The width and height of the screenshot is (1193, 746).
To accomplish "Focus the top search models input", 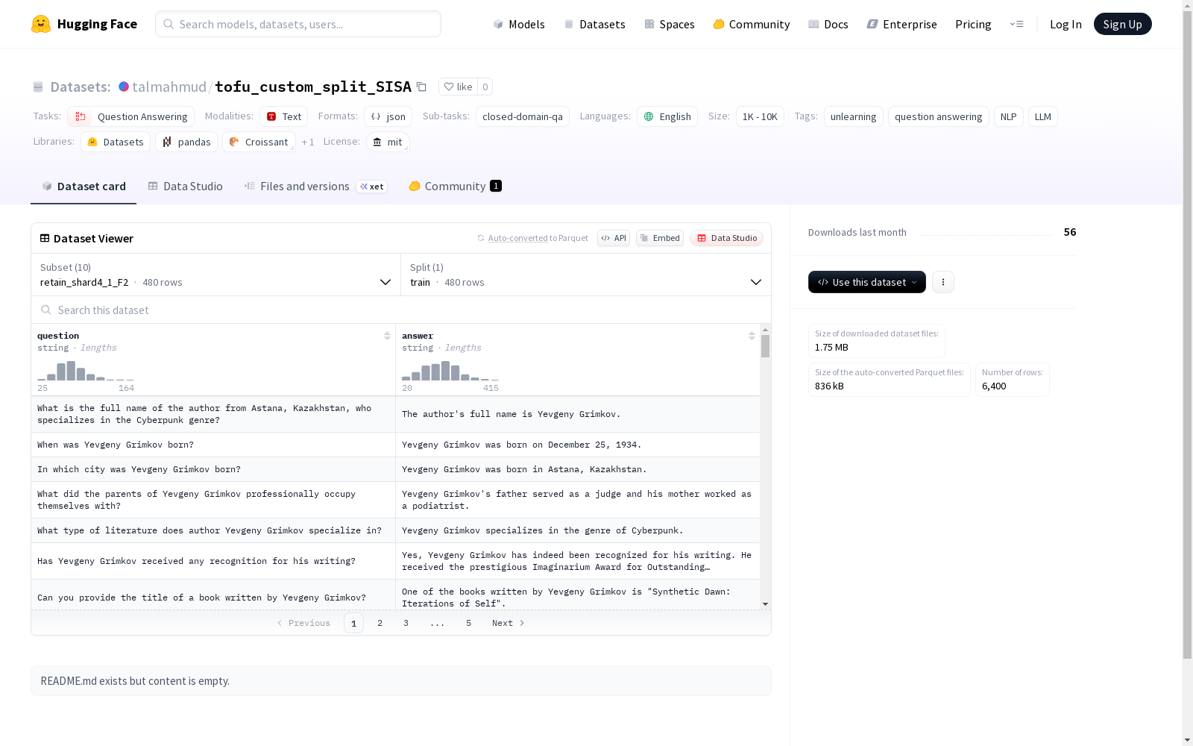I will pyautogui.click(x=298, y=24).
